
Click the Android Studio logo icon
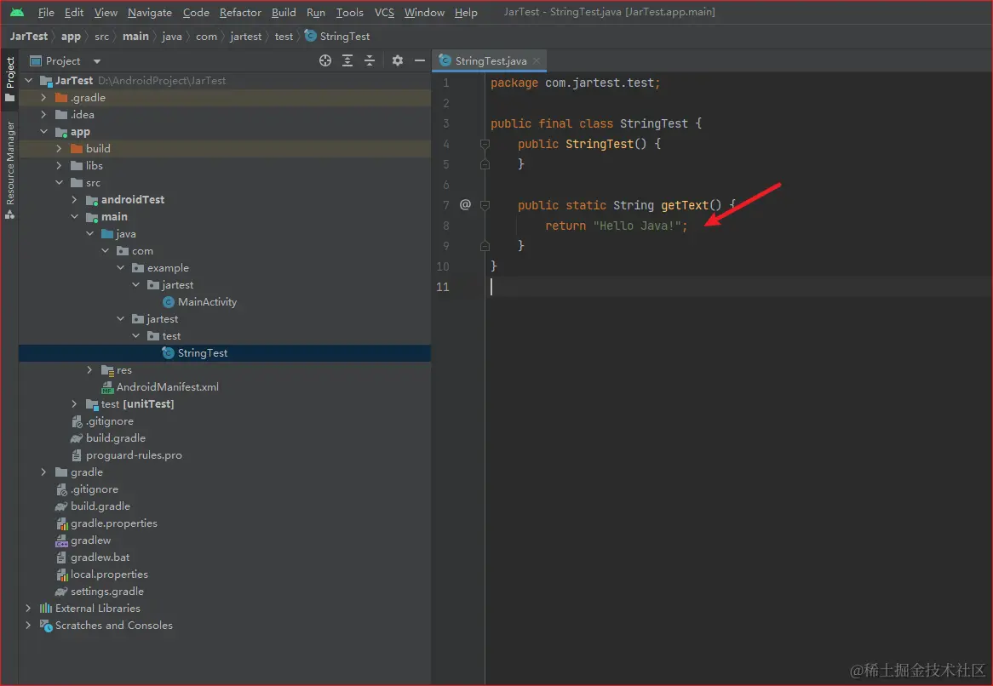pyautogui.click(x=17, y=13)
